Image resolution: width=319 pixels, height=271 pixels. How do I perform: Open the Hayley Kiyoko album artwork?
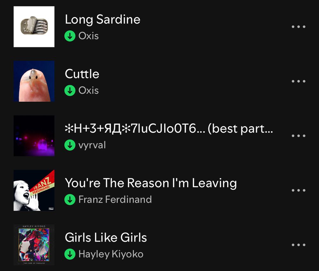[34, 245]
